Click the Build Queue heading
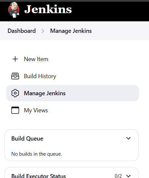This screenshot has width=149, height=178. pos(27,139)
